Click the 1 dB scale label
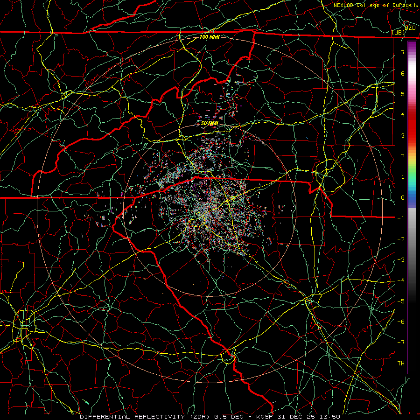 403,177
